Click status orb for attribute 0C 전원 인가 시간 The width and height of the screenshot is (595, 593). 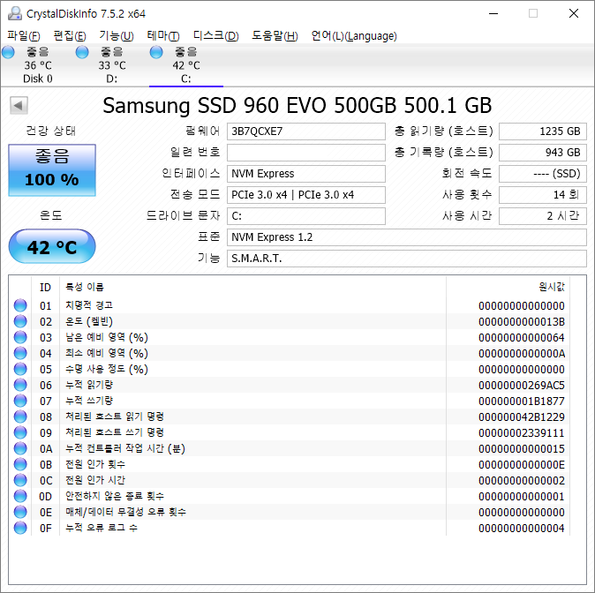coord(20,480)
